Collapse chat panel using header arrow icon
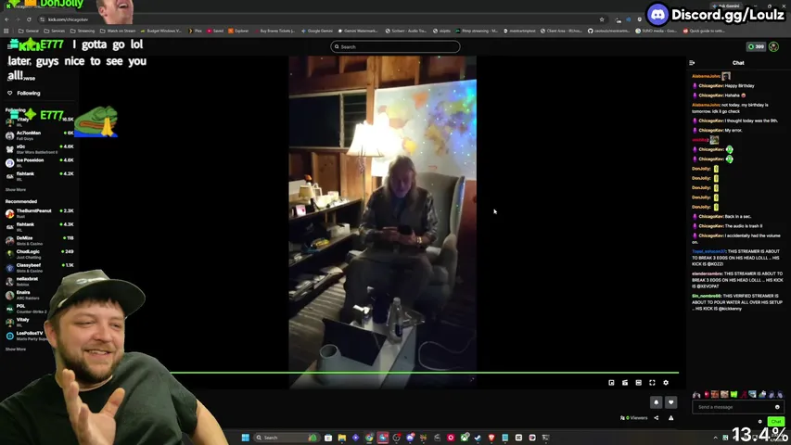 click(x=692, y=63)
